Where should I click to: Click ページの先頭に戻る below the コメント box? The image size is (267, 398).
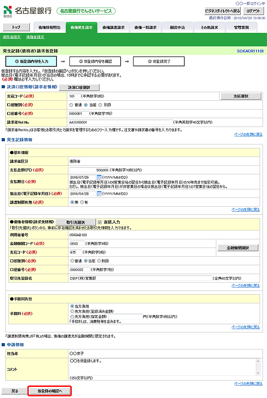click(x=248, y=384)
